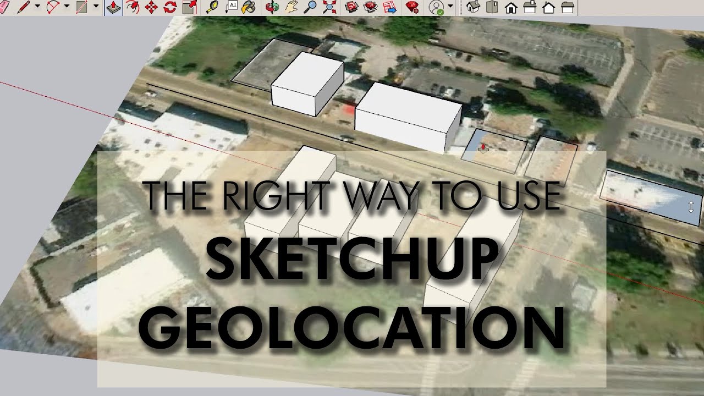
Task: Click the blue selected face under Push/Pull cursor
Action: 493,150
